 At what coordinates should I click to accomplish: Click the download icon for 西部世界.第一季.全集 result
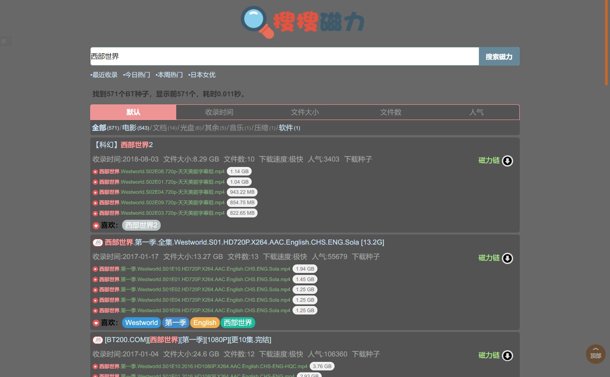tap(507, 258)
